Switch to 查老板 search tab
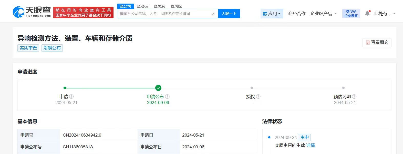 click(142, 6)
